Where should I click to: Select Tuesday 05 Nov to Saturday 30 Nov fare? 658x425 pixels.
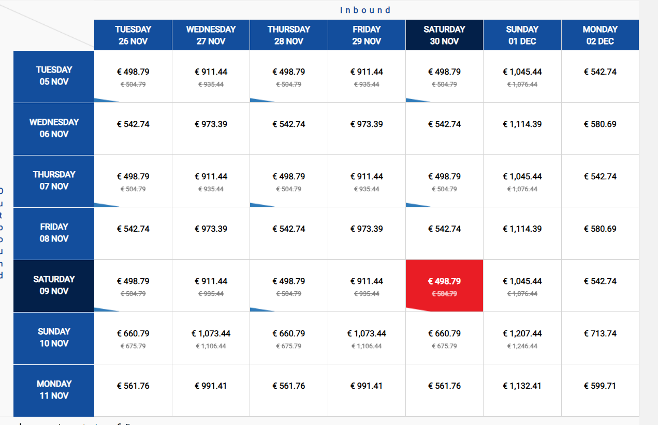coord(444,77)
